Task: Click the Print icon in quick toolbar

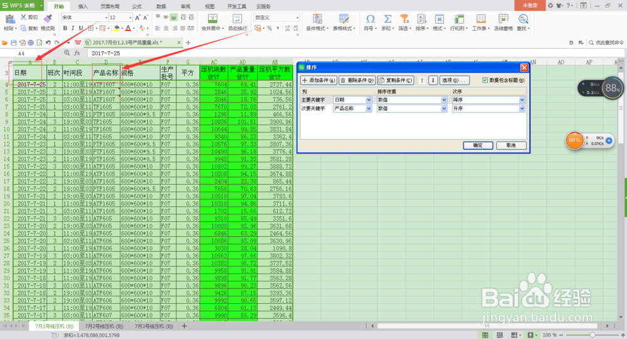Action: coord(31,43)
